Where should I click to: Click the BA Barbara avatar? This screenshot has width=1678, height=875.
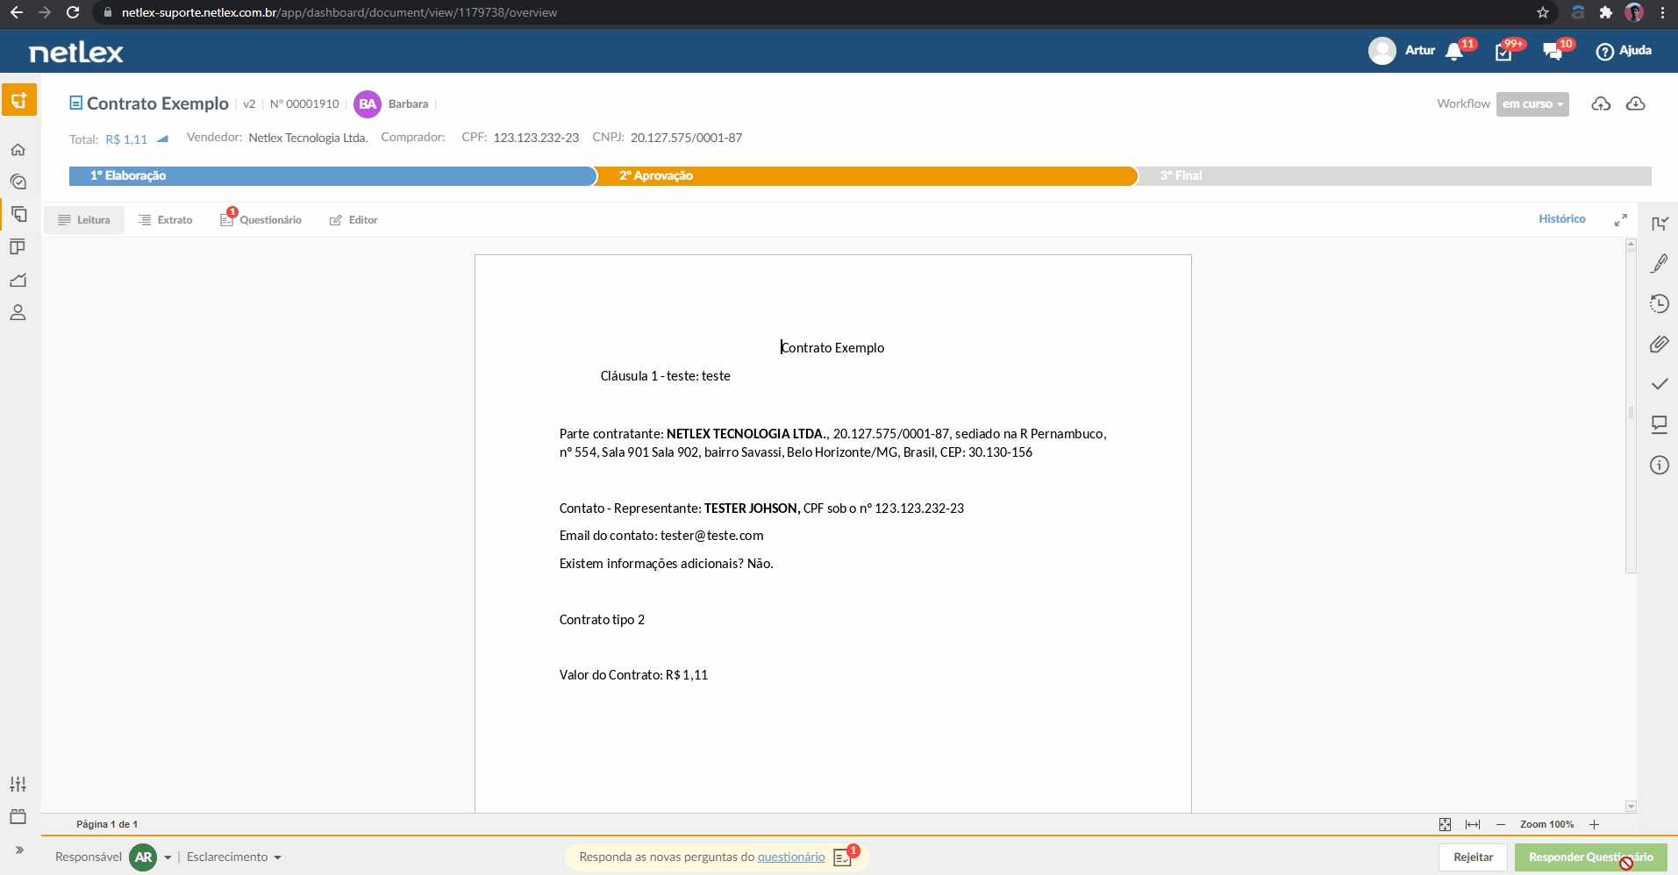368,104
